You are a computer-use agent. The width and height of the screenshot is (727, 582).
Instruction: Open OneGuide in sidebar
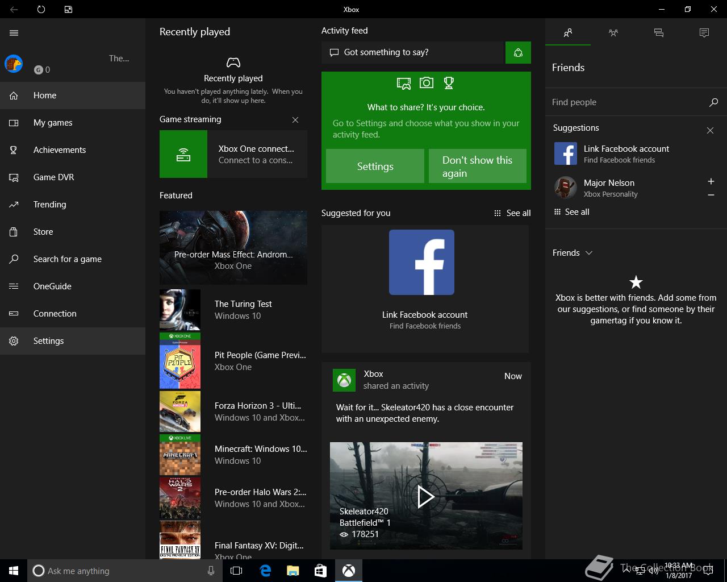click(x=73, y=286)
